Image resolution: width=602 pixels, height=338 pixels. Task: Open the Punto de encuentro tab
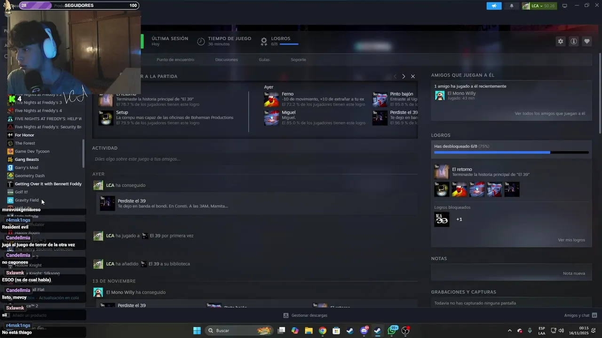[175, 60]
